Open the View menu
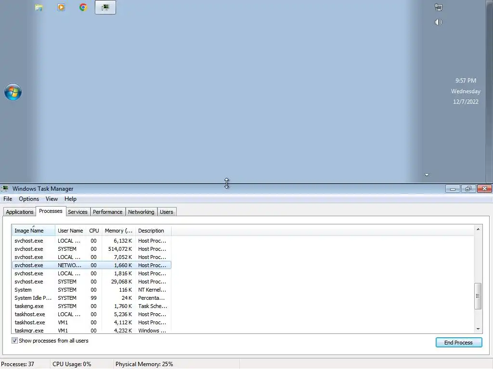This screenshot has height=369, width=493. [x=52, y=199]
